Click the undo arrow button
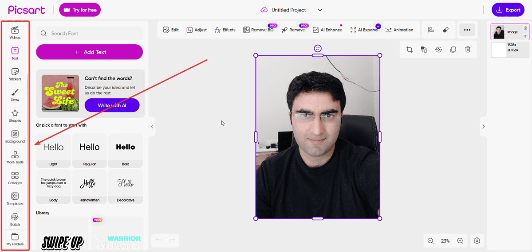The image size is (532, 252). click(x=158, y=241)
